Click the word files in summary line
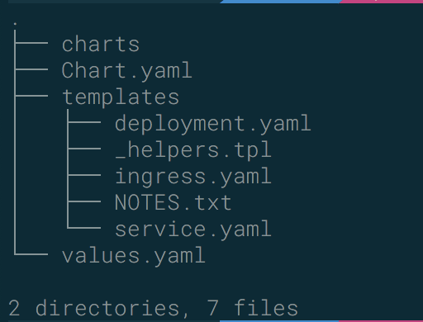The height and width of the screenshot is (322, 423). tap(266, 308)
